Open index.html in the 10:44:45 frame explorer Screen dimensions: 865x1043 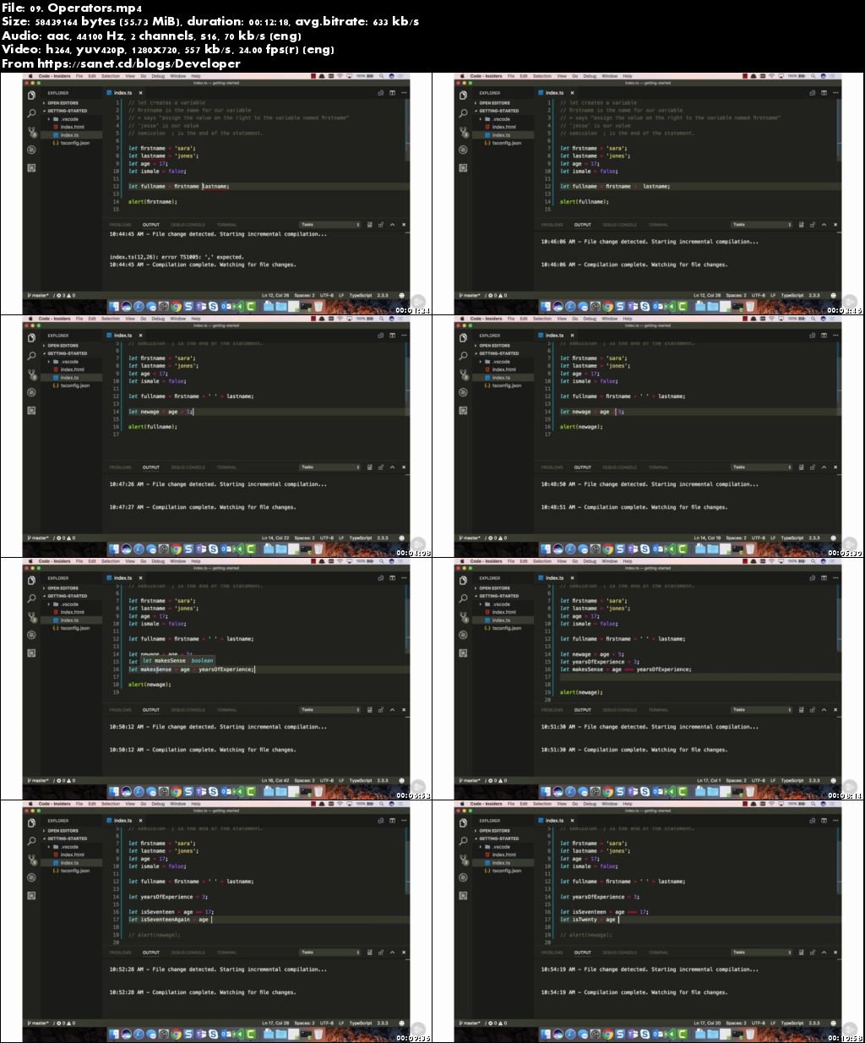tap(72, 127)
